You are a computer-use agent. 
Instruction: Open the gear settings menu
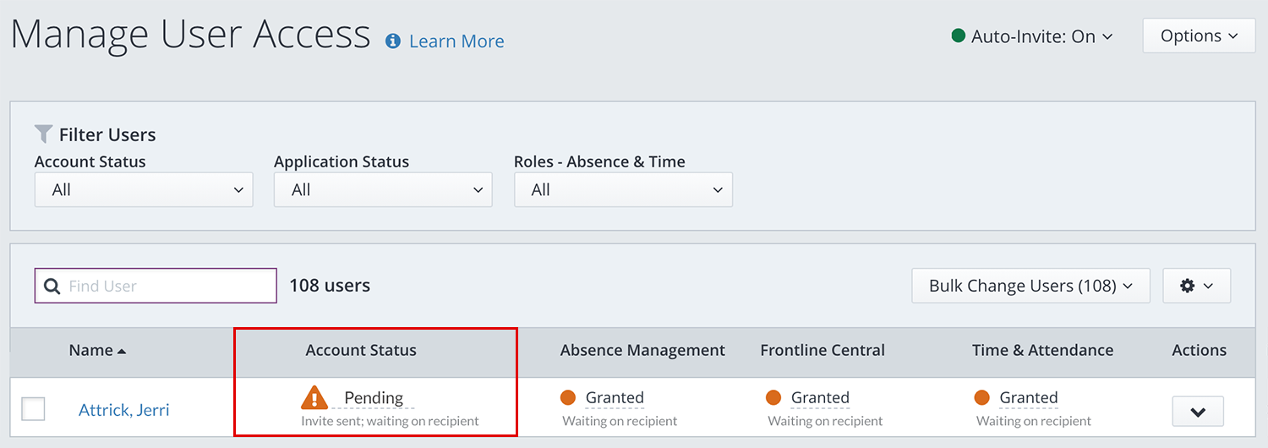coord(1196,286)
